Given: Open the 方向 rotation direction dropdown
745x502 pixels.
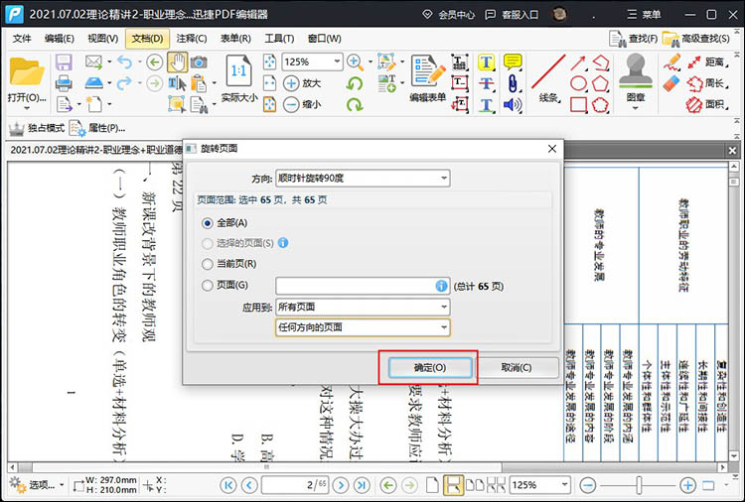Looking at the screenshot, I should tap(363, 178).
